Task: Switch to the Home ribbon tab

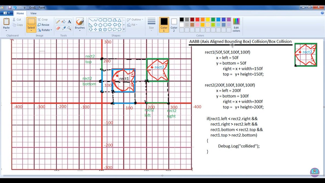Action: click(x=20, y=13)
